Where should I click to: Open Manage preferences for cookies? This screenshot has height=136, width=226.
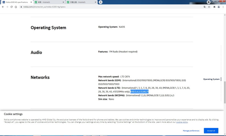click(191, 131)
